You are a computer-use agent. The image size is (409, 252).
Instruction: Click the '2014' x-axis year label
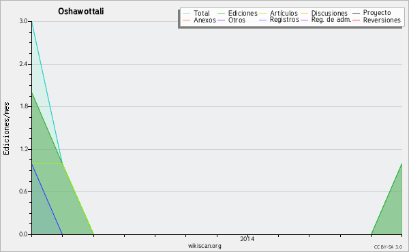click(247, 239)
